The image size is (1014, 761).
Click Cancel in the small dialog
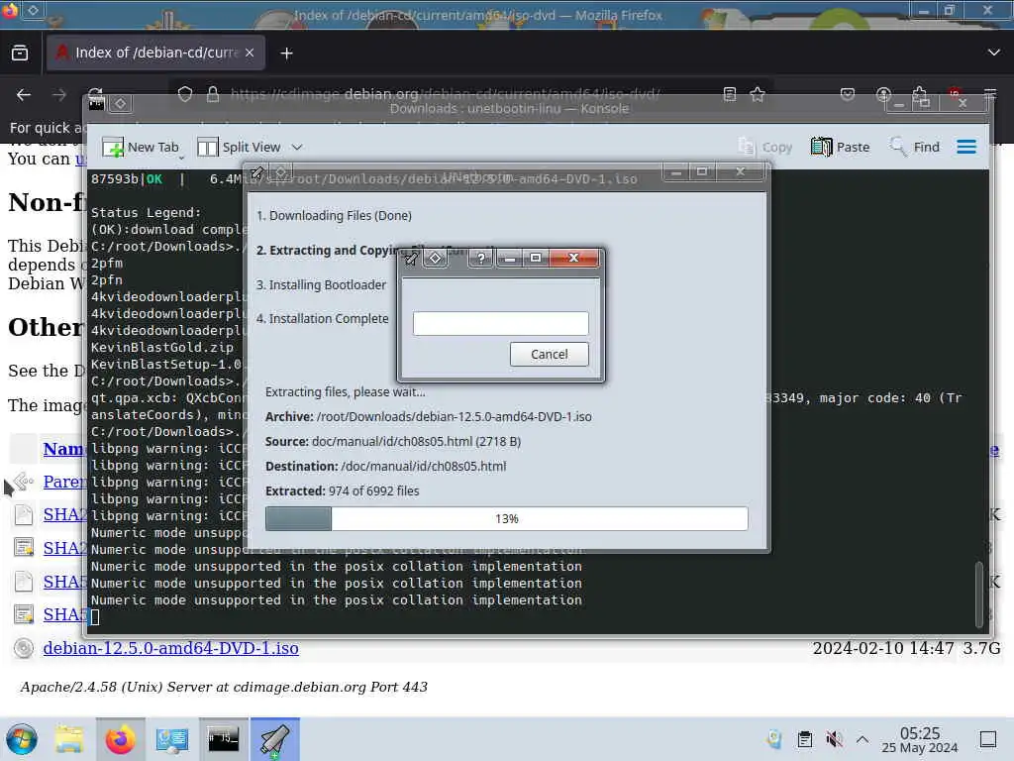(x=549, y=354)
